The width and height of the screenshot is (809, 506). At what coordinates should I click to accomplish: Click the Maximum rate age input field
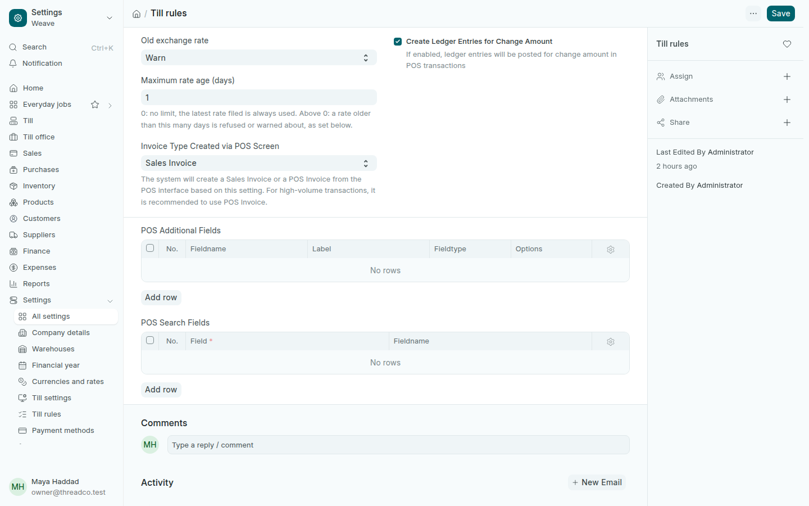[x=259, y=98]
